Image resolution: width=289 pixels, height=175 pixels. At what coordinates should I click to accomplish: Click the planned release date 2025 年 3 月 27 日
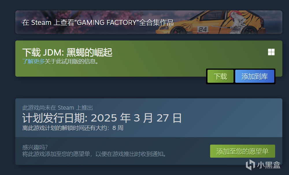(x=136, y=118)
